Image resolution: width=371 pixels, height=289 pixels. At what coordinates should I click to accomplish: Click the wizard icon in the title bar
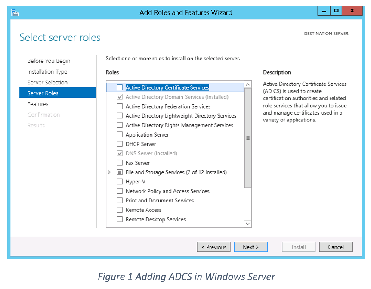point(15,12)
